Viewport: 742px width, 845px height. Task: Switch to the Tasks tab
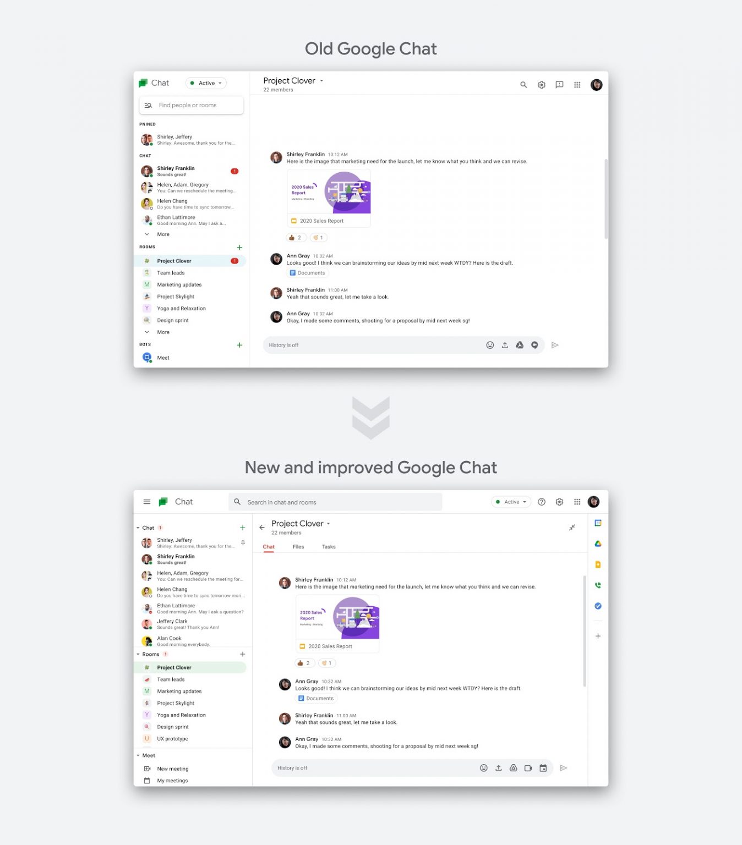329,547
